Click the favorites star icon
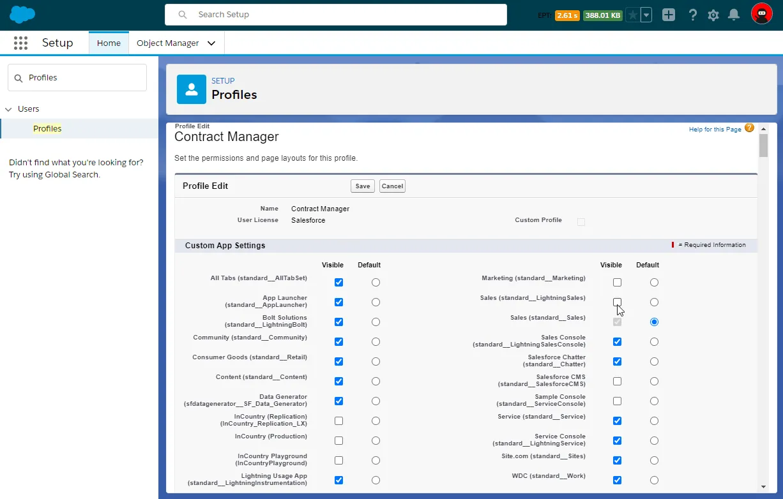The height and width of the screenshot is (499, 783). (x=632, y=15)
